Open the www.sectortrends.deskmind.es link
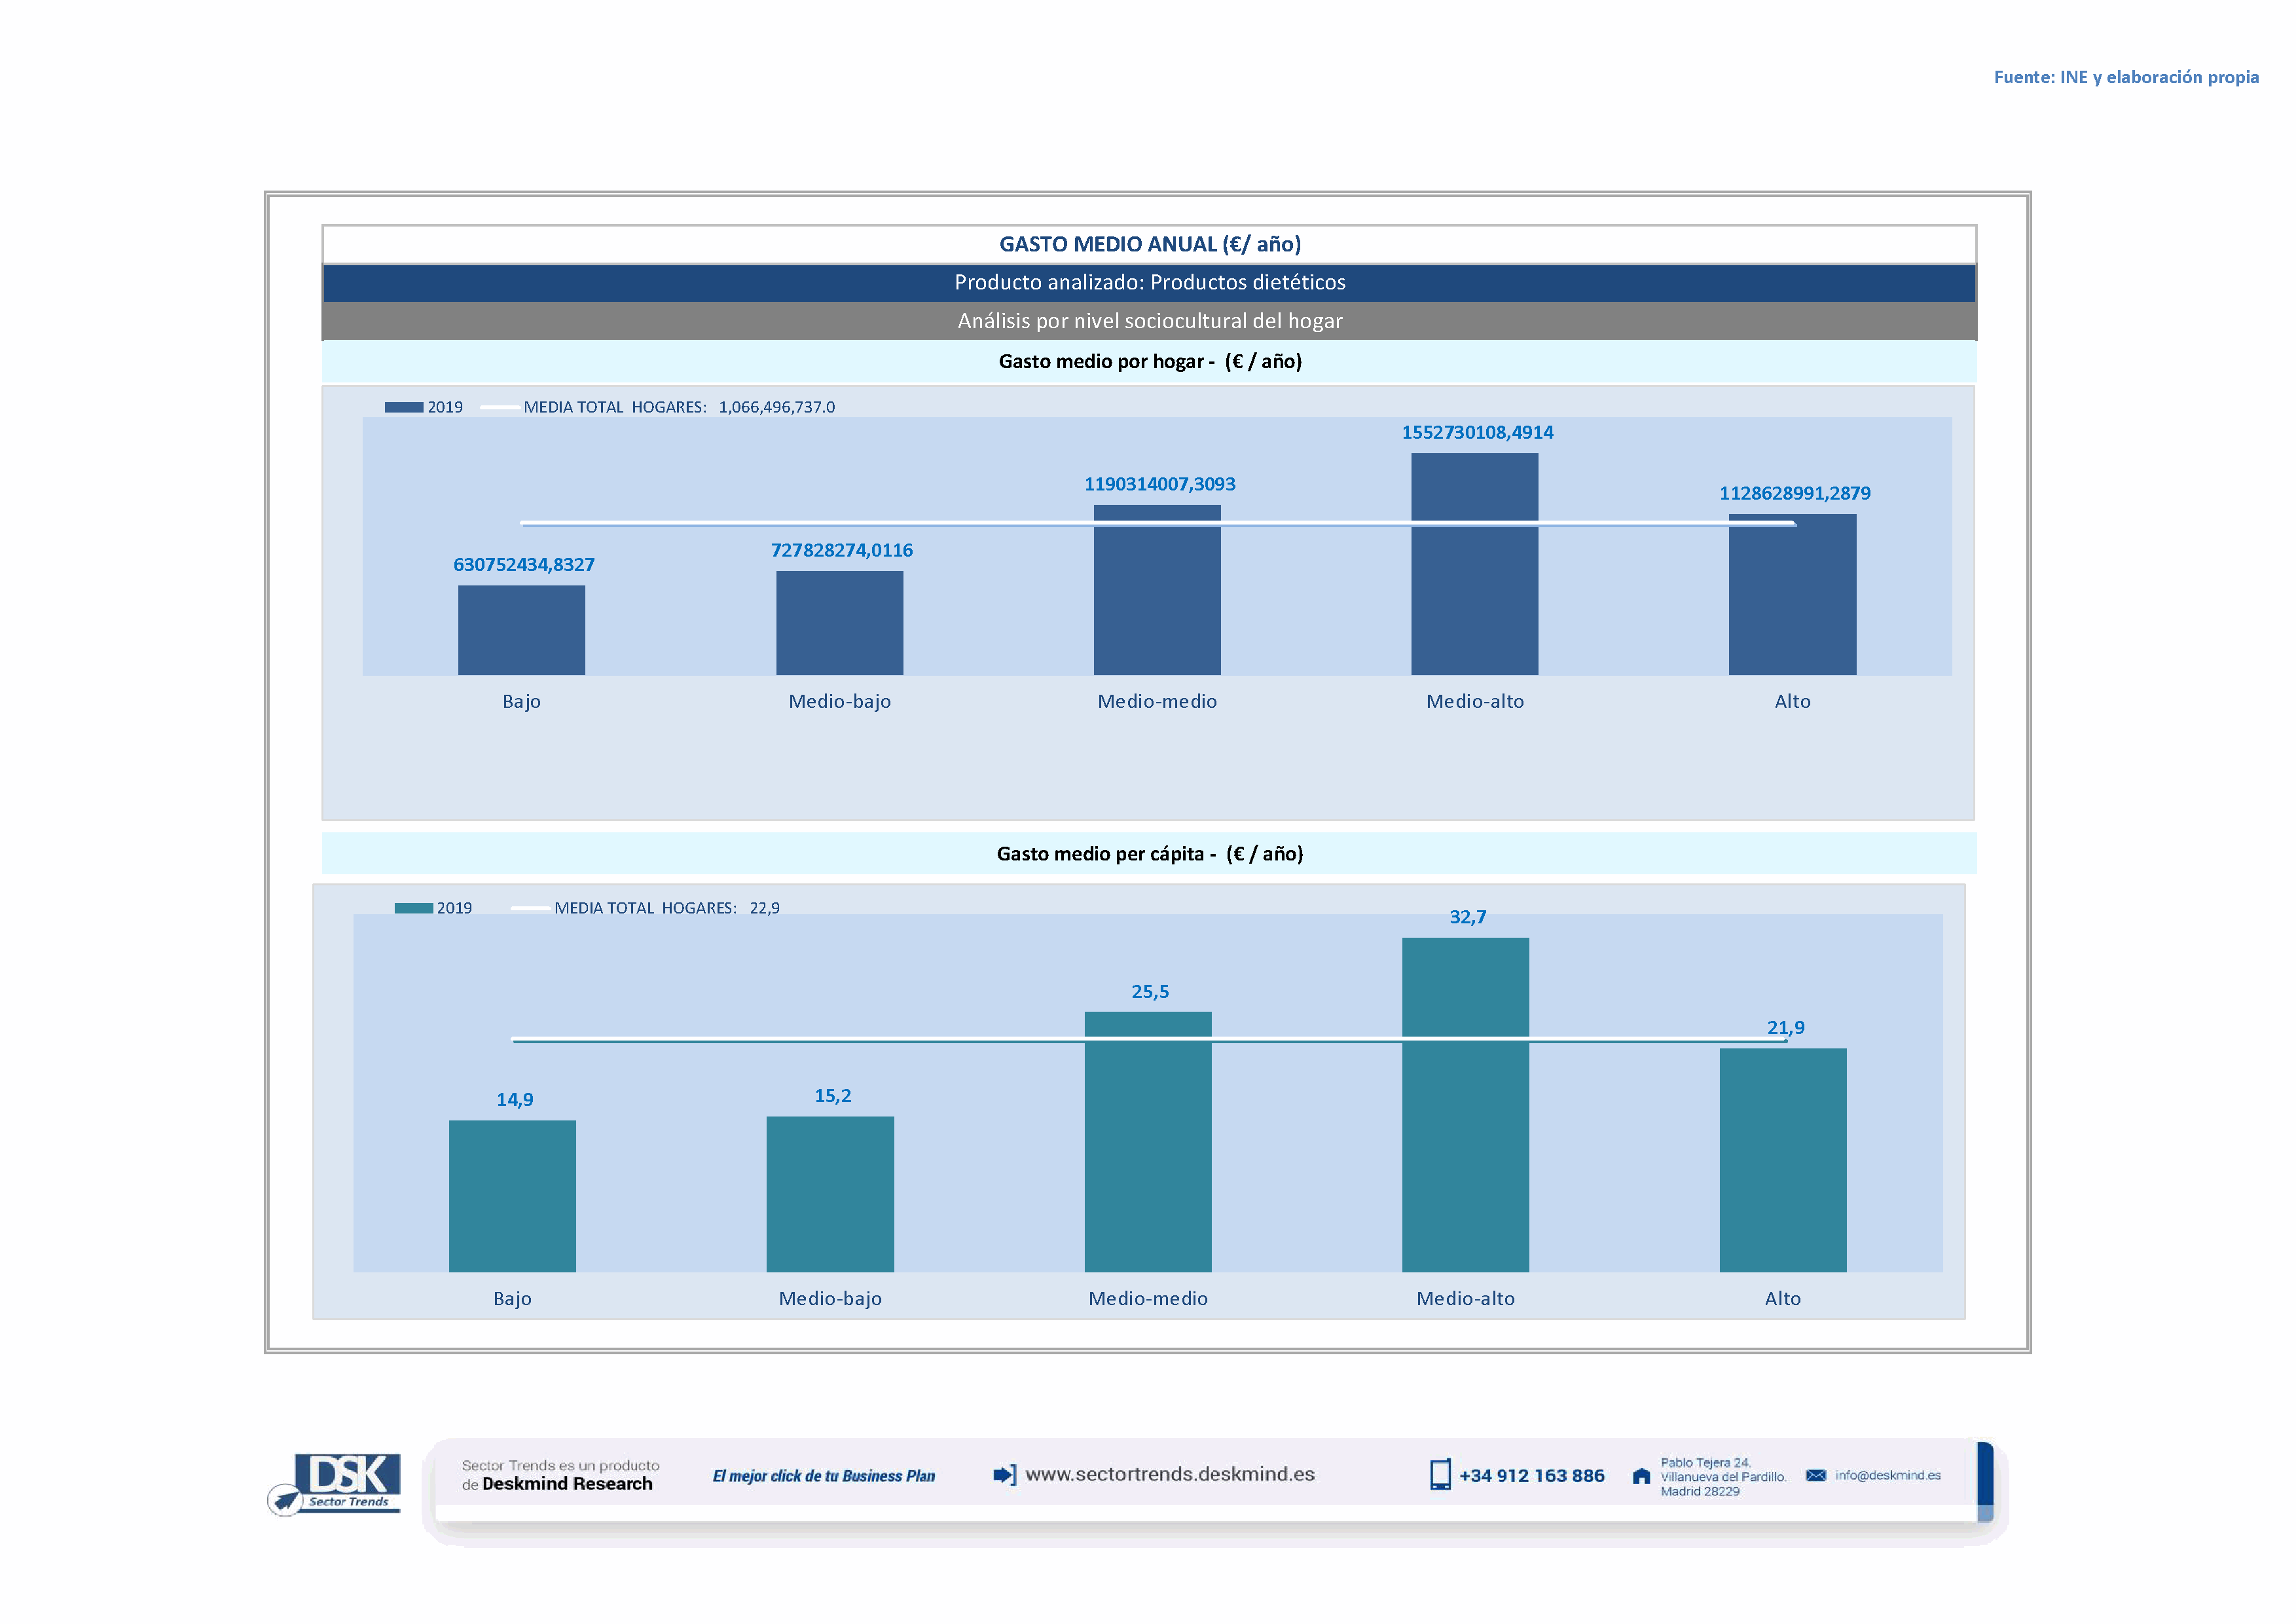This screenshot has width=2296, height=1624. (1170, 1475)
